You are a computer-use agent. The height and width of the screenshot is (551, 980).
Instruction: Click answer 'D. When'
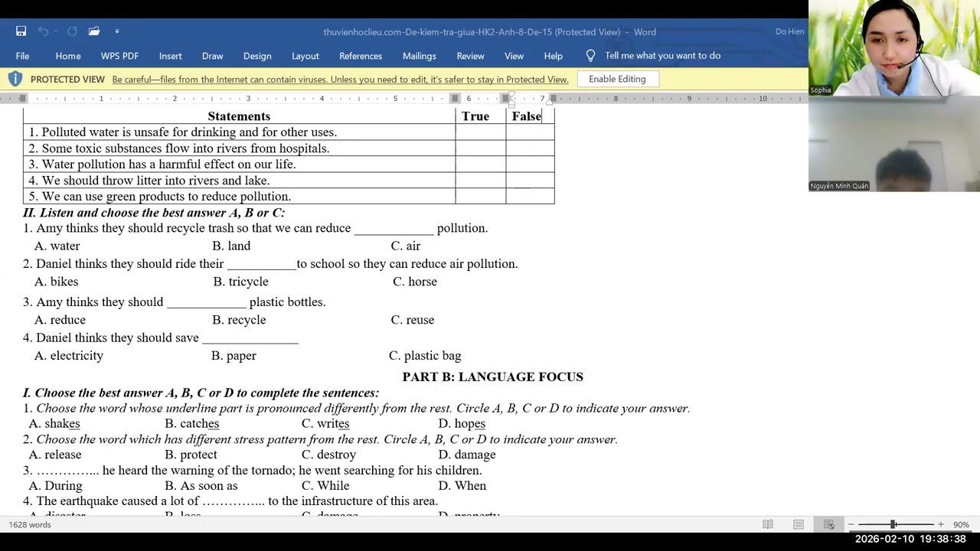(462, 486)
